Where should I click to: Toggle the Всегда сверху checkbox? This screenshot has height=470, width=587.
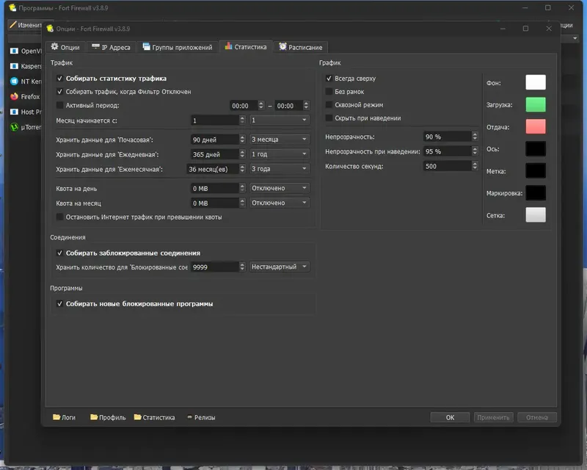[329, 78]
